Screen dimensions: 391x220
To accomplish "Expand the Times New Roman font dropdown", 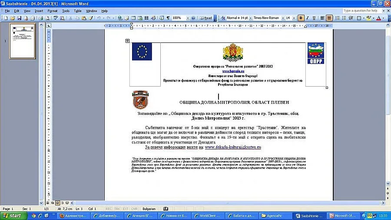I will pos(282,18).
